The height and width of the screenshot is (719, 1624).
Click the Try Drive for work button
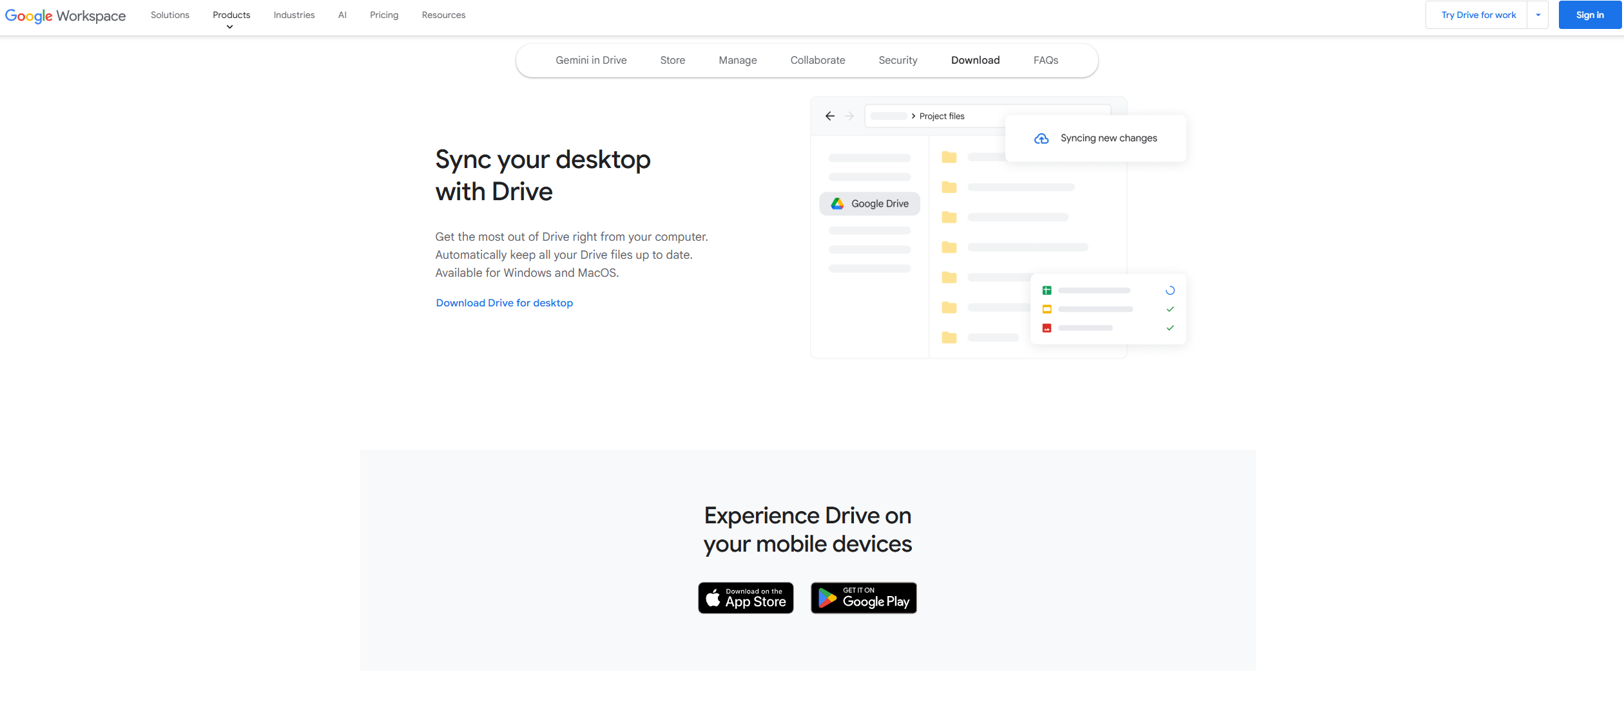pyautogui.click(x=1478, y=15)
